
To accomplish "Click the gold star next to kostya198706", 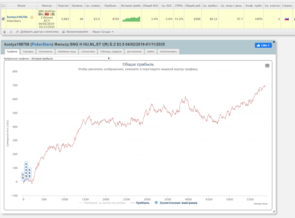I will [x=32, y=17].
